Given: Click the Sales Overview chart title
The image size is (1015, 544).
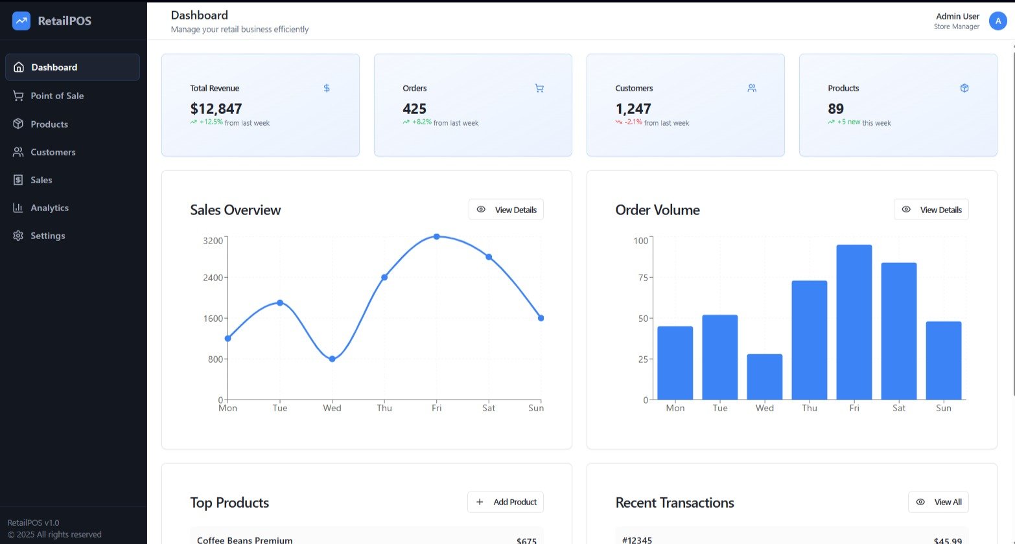Looking at the screenshot, I should click(x=235, y=210).
